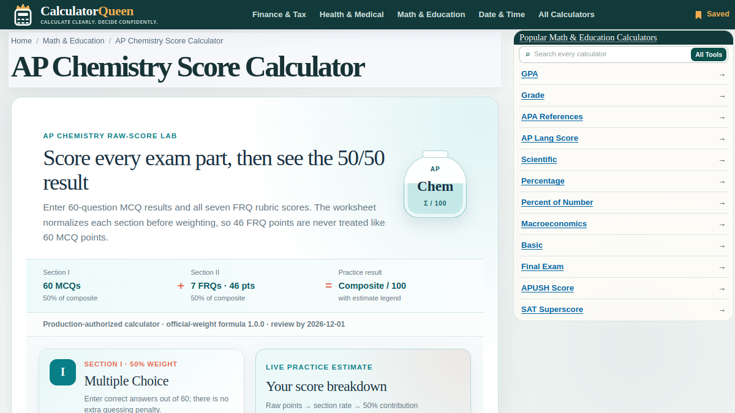Image resolution: width=735 pixels, height=413 pixels.
Task: Click the AP Chem flask illustration
Action: pos(435,184)
